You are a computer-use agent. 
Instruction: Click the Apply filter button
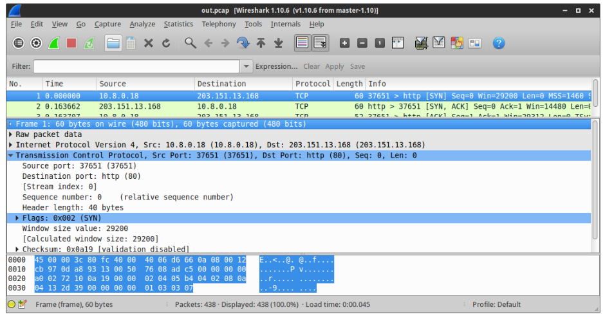pos(335,66)
